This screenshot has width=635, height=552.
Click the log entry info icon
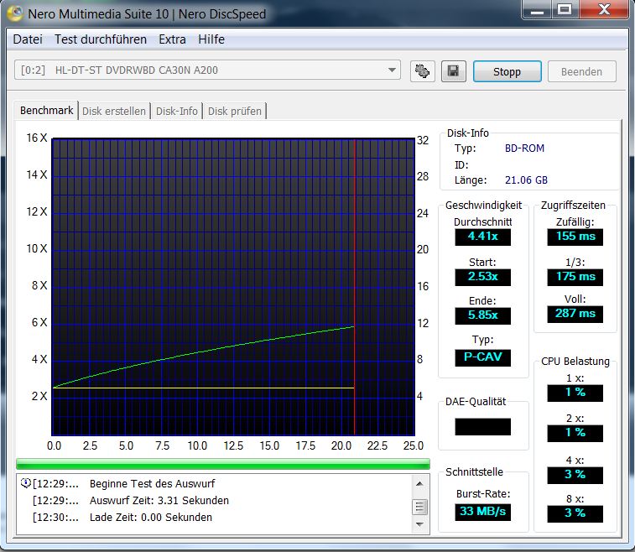tap(25, 482)
